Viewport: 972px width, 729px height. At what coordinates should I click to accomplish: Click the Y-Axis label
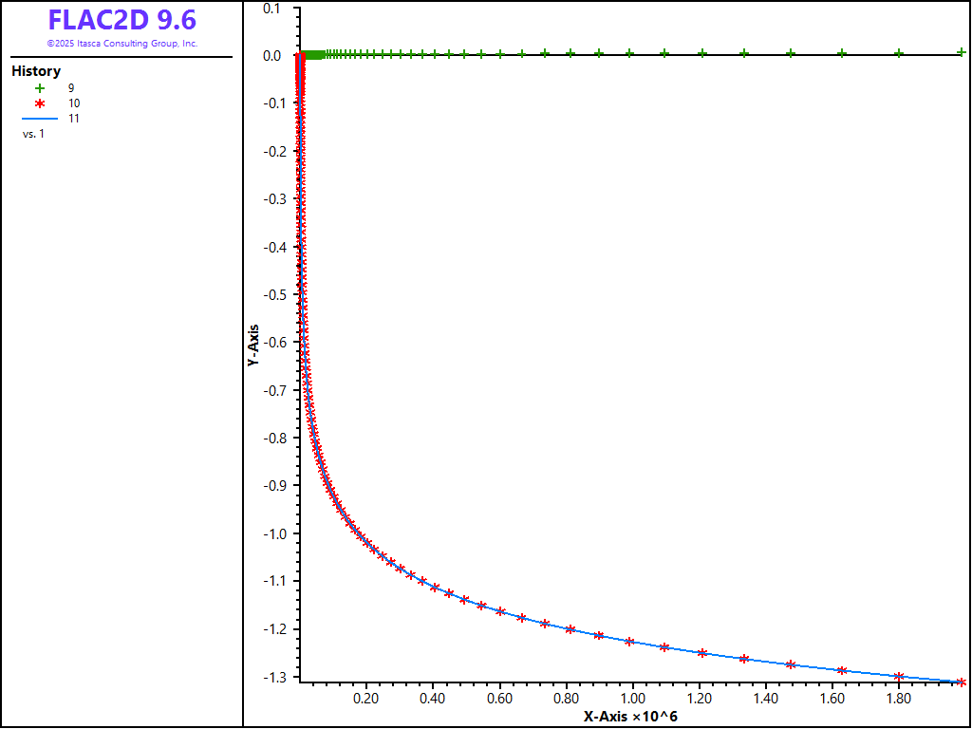tap(253, 346)
